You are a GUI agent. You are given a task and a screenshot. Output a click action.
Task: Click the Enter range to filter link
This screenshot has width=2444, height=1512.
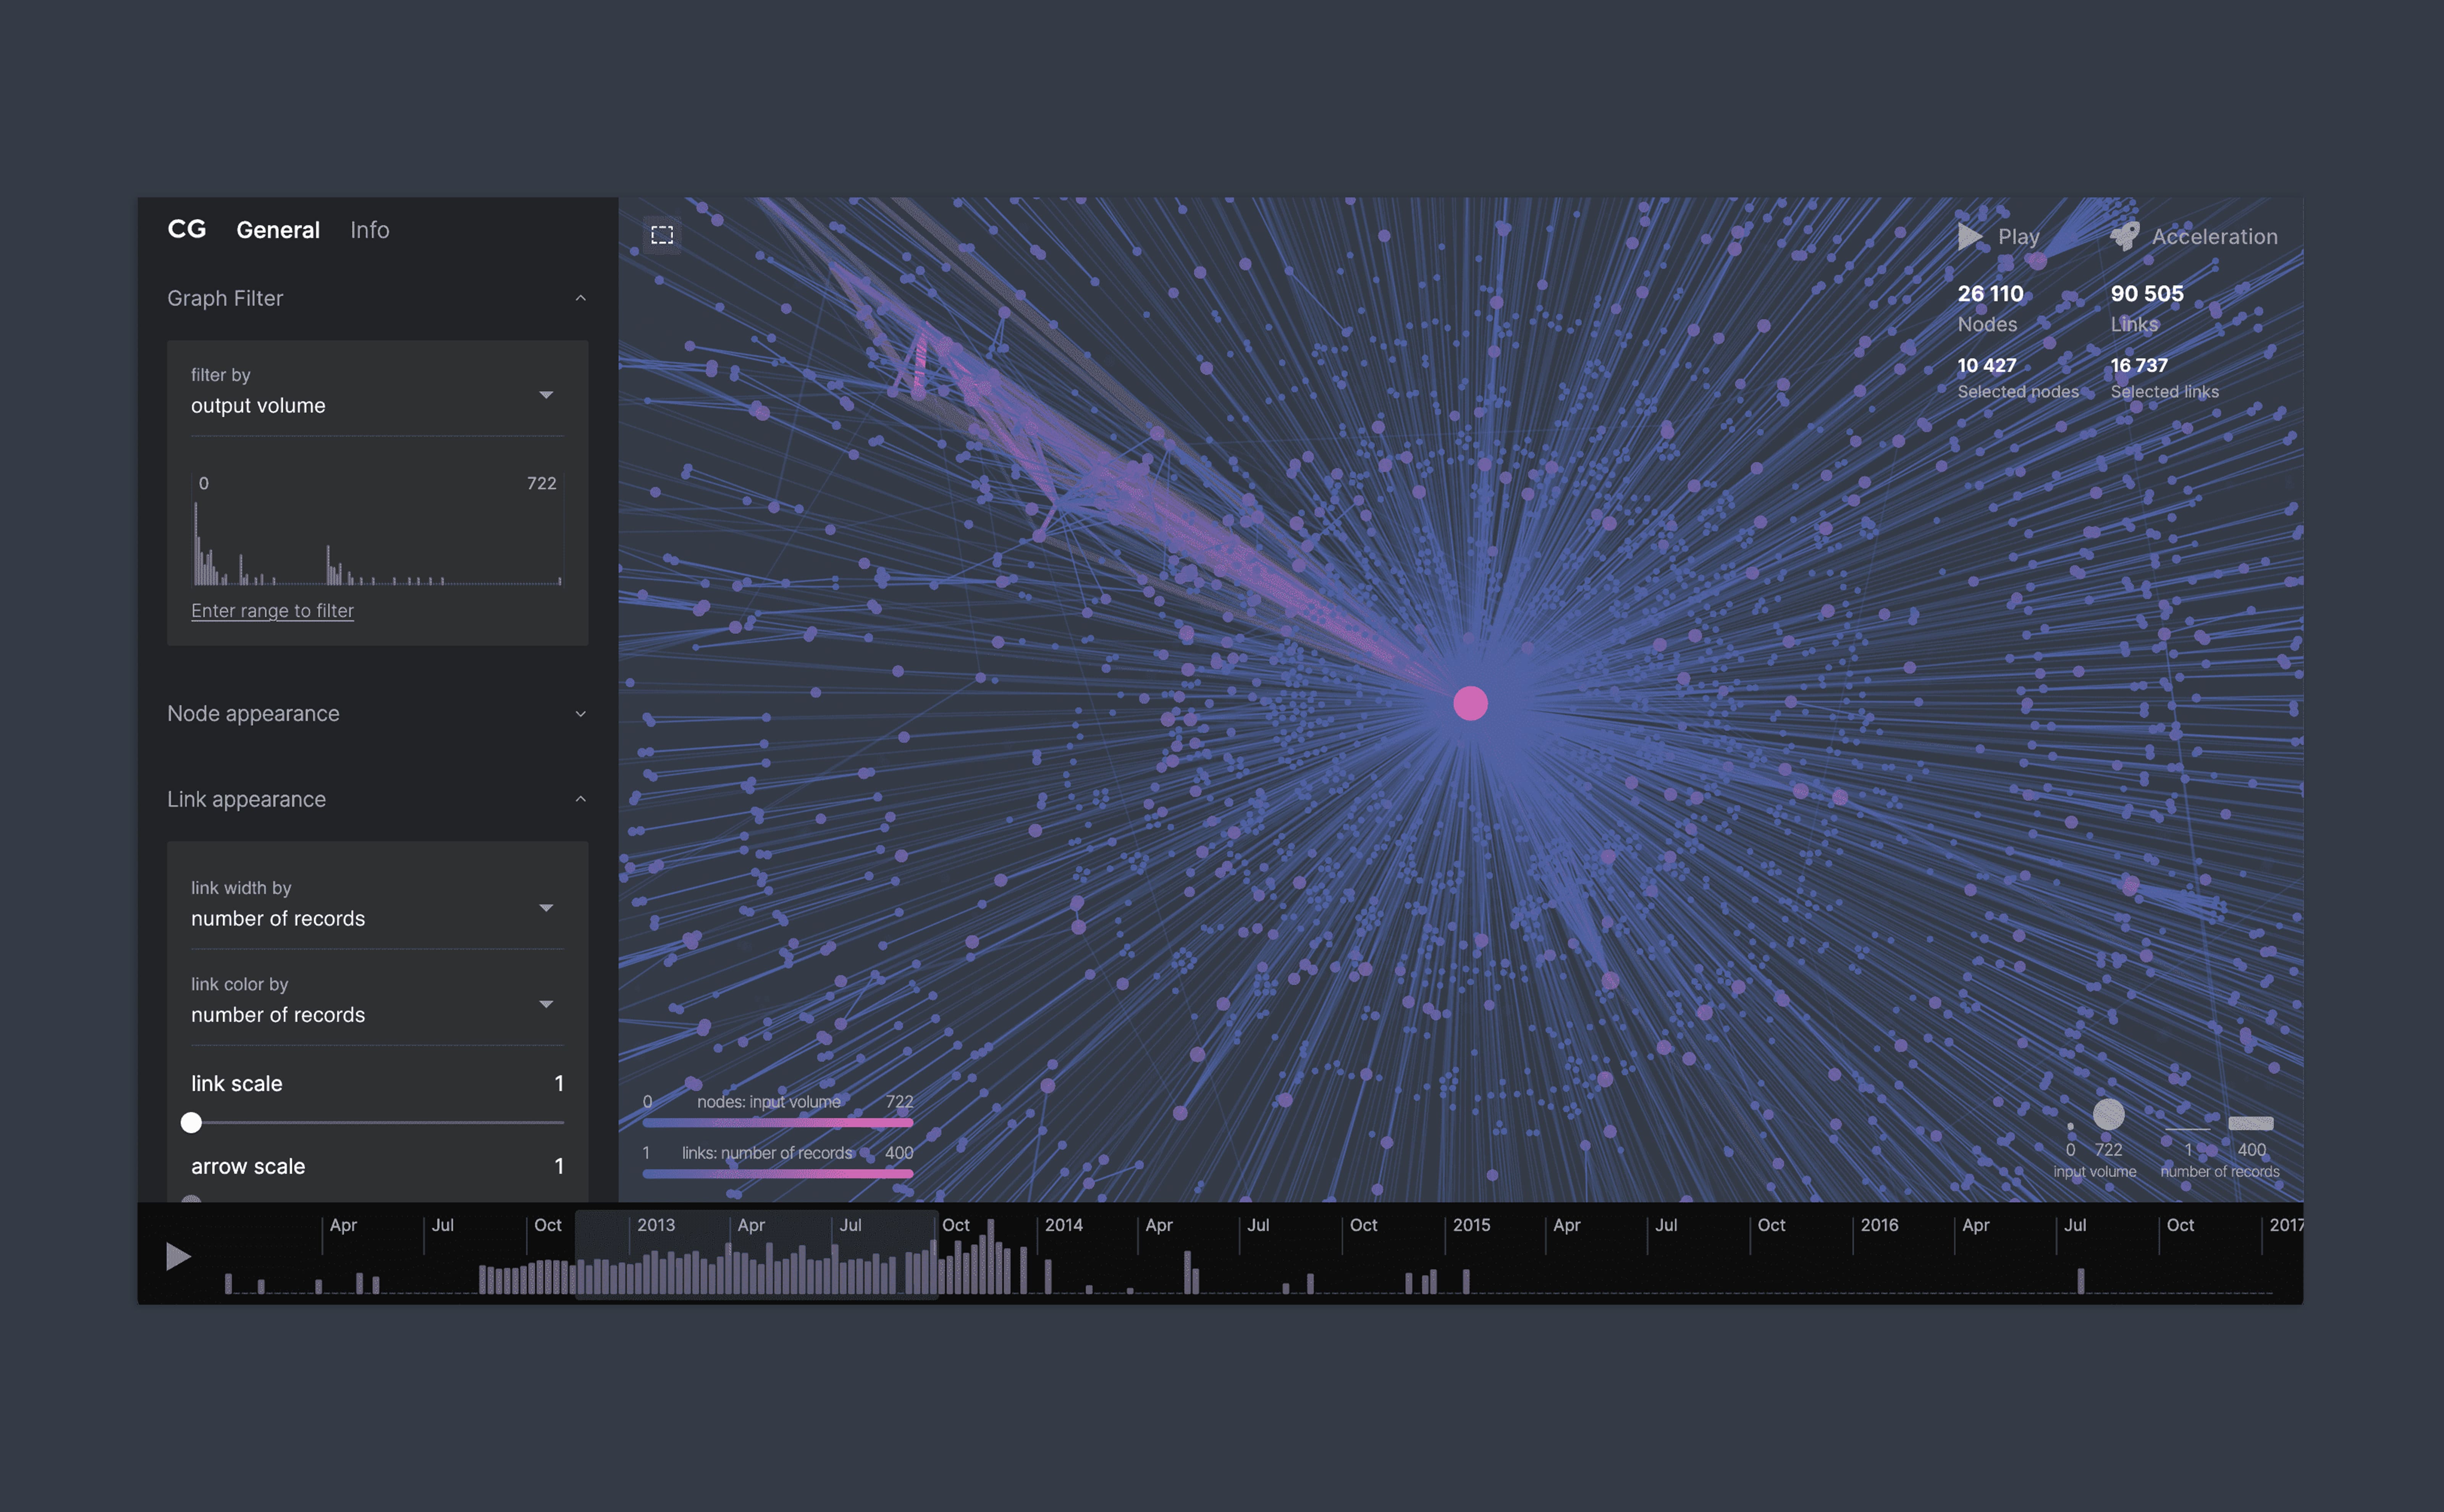tap(272, 610)
